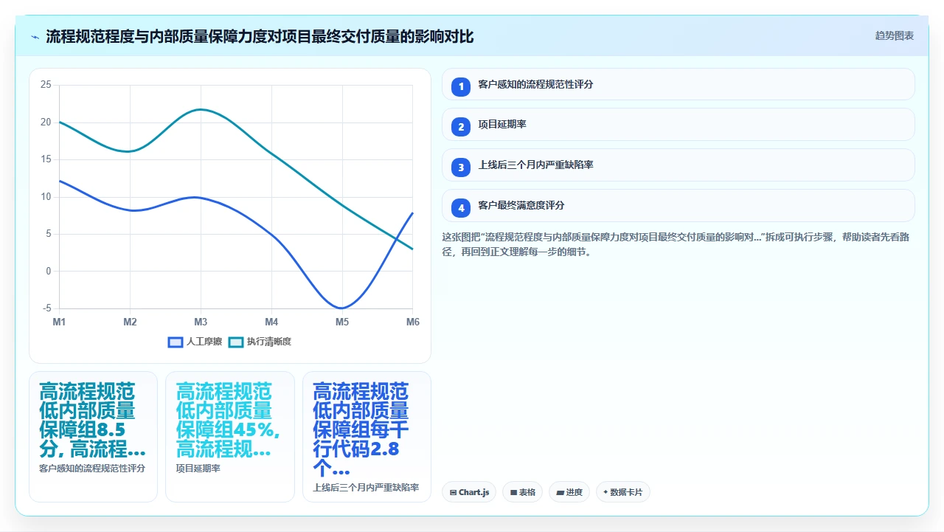Click the 趋势图表 label in the header
The height and width of the screenshot is (532, 944).
[x=895, y=35]
